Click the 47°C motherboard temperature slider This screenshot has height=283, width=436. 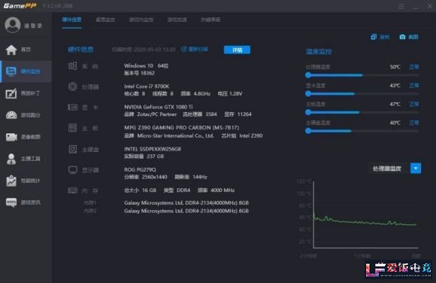tap(362, 112)
